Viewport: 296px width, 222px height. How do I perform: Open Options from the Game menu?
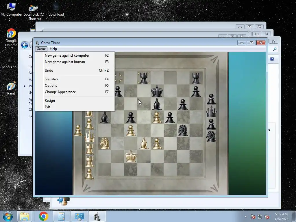pyautogui.click(x=75, y=86)
